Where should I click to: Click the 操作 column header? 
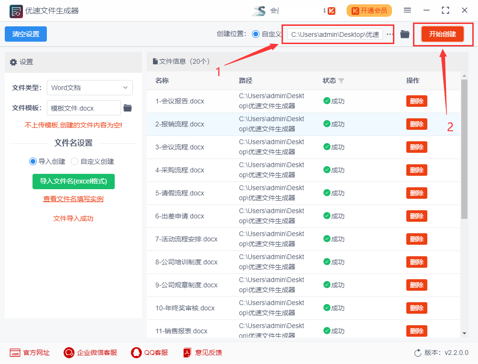[x=413, y=80]
